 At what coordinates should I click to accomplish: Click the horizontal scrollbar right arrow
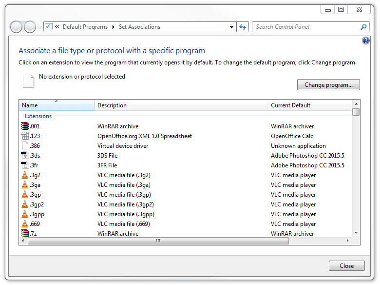coord(347,241)
